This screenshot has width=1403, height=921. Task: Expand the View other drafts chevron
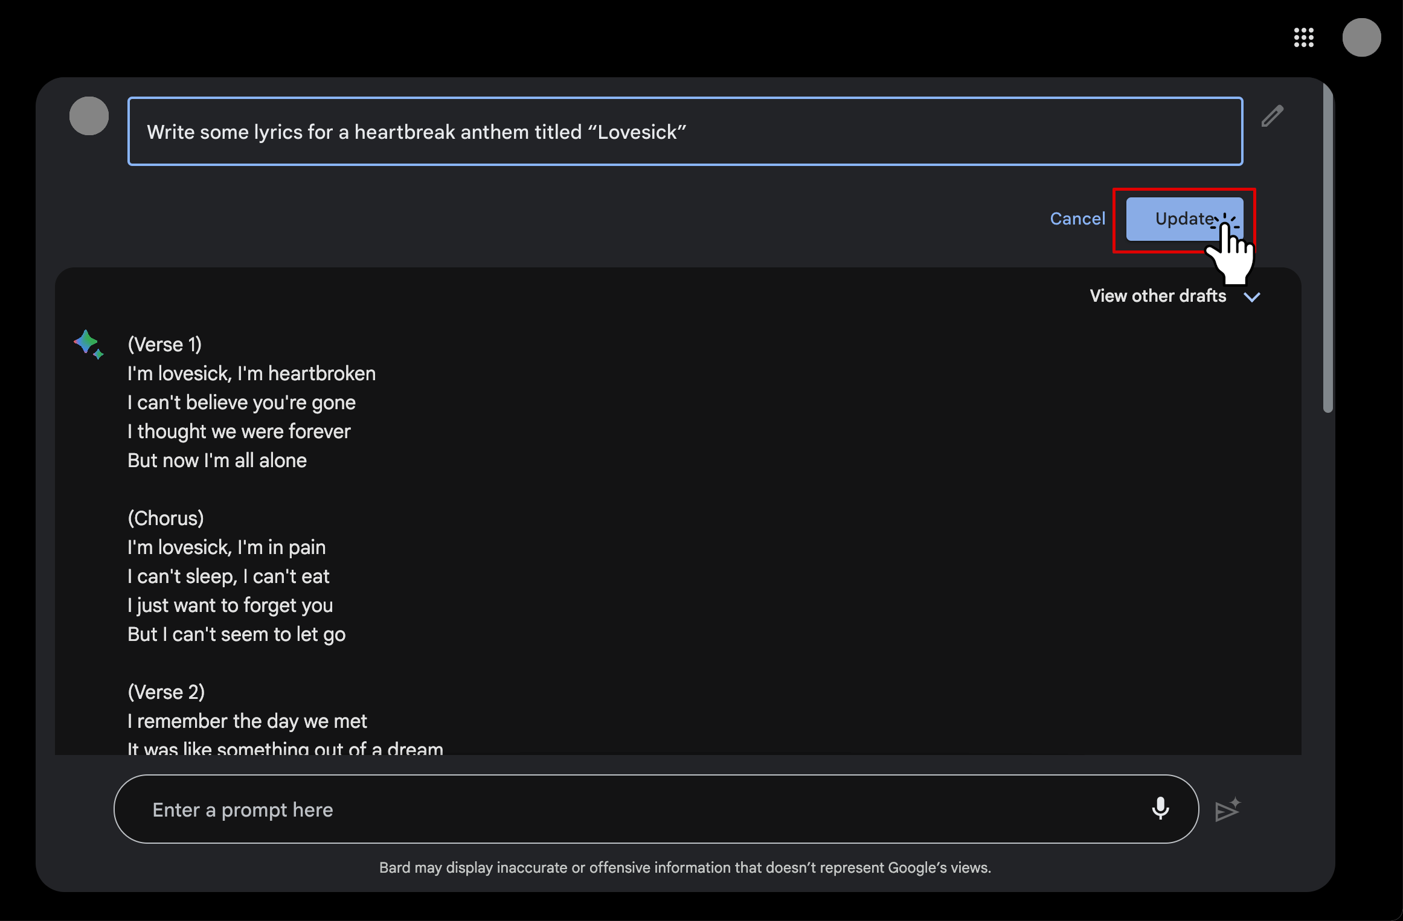(1252, 297)
